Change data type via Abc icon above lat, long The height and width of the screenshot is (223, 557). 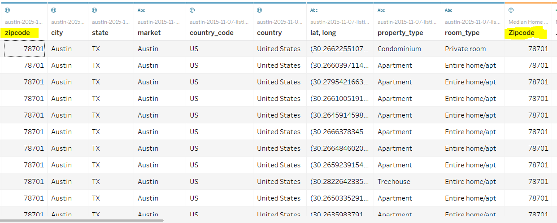coord(314,10)
